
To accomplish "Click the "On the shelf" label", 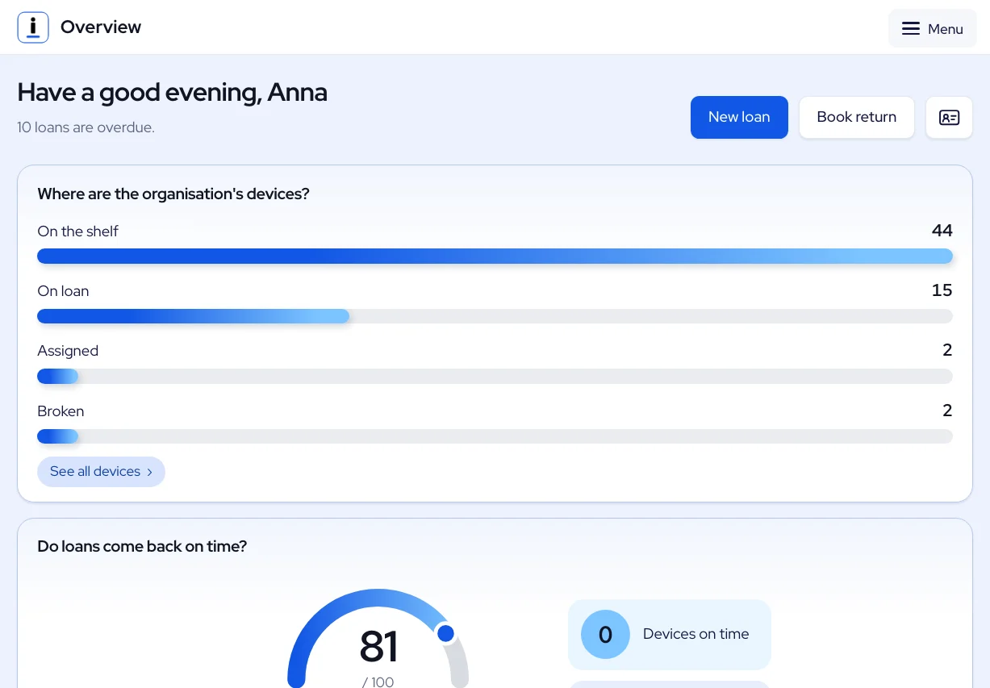I will pos(77,231).
